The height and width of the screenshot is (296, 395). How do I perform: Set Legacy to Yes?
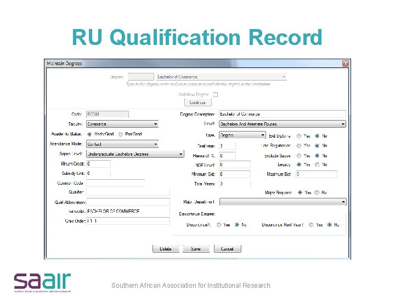point(299,164)
